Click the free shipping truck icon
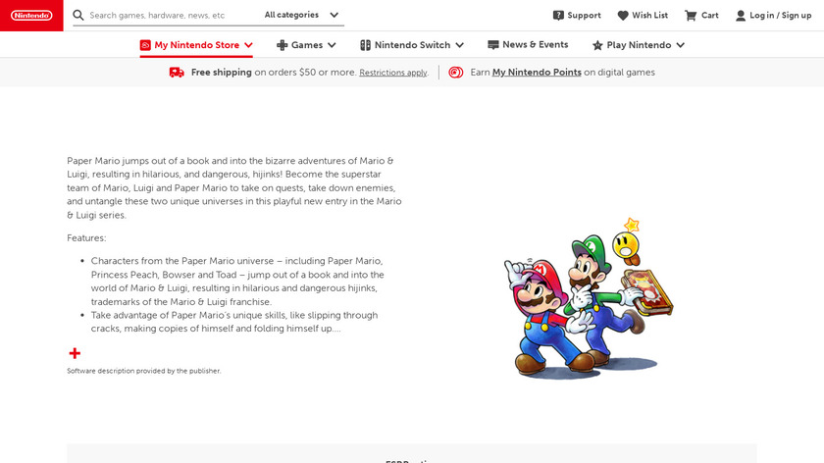Screen dimensions: 824x463 177,72
